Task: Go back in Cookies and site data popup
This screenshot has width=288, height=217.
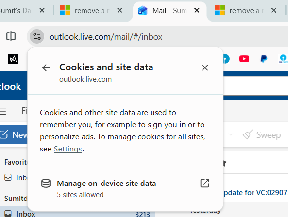Action: tap(46, 68)
